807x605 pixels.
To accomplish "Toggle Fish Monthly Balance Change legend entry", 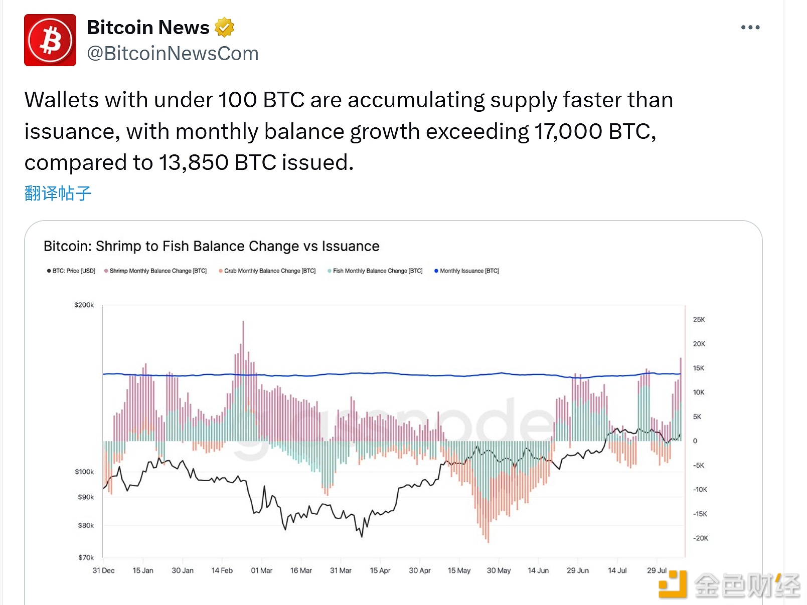I will click(375, 271).
